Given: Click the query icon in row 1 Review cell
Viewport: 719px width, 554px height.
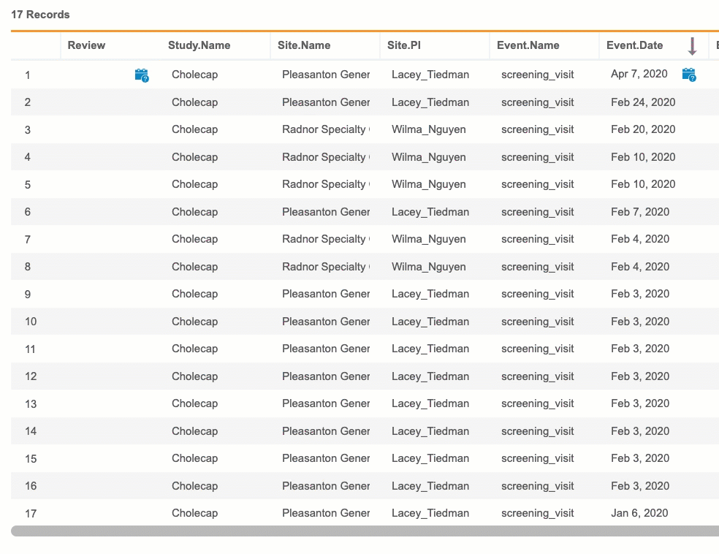Looking at the screenshot, I should click(x=142, y=75).
